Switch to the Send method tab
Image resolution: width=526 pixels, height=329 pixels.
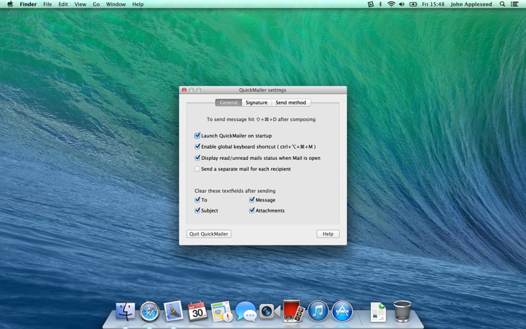click(x=290, y=103)
